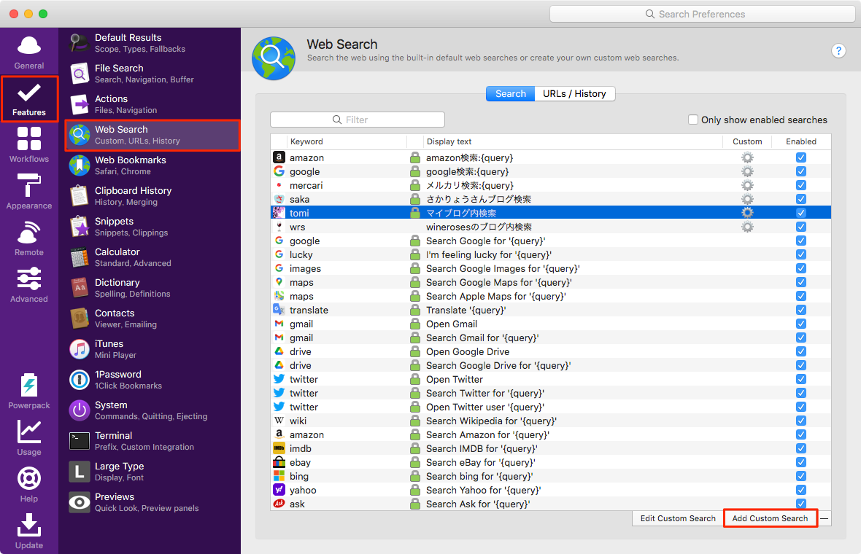Click Add Custom Search button
The width and height of the screenshot is (861, 554).
[770, 518]
